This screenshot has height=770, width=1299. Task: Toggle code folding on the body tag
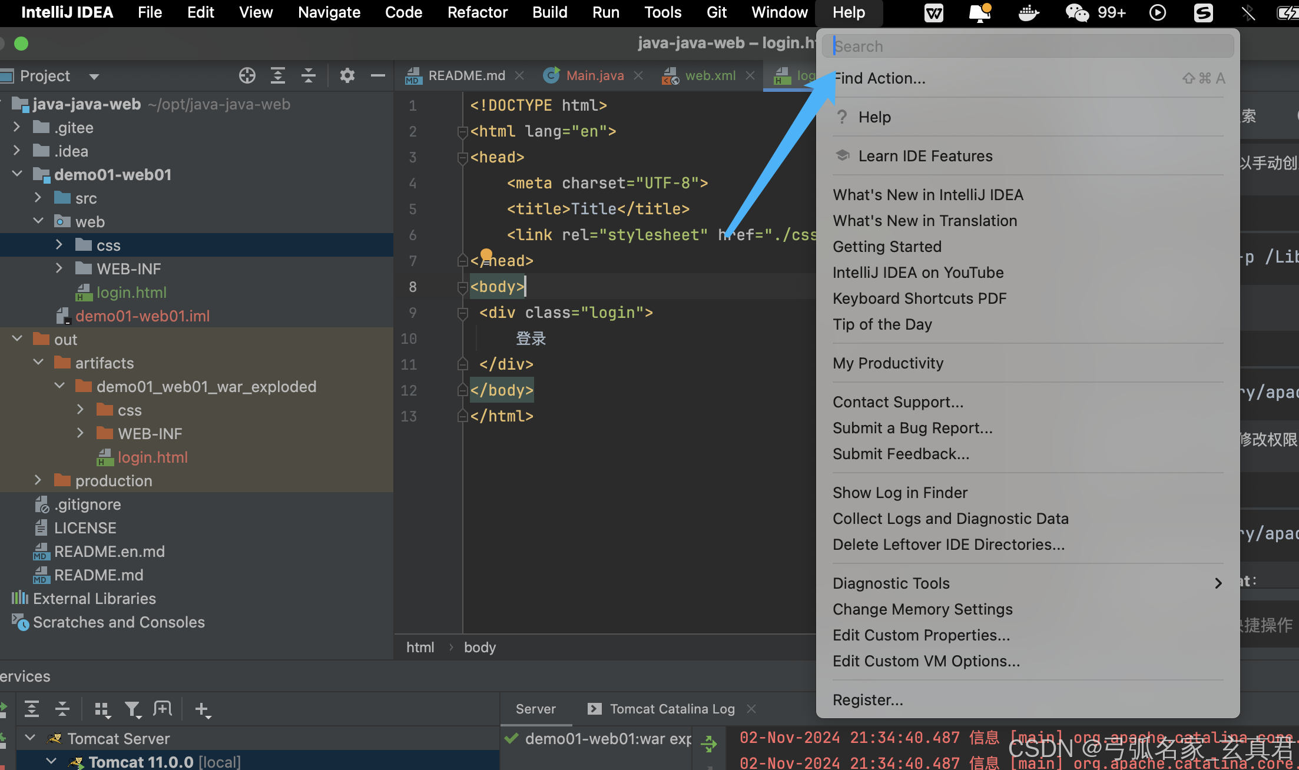pyautogui.click(x=462, y=287)
